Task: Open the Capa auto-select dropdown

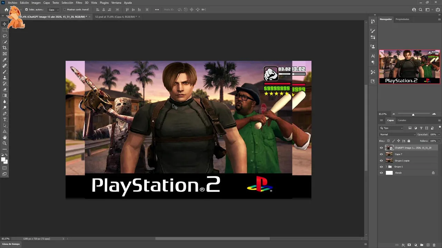Action: [54, 10]
